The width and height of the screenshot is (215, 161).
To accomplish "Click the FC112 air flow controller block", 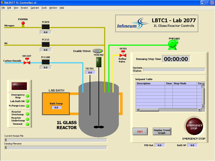I will (46, 44).
